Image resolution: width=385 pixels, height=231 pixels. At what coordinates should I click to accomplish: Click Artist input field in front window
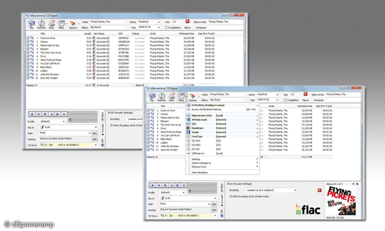[x=227, y=95]
